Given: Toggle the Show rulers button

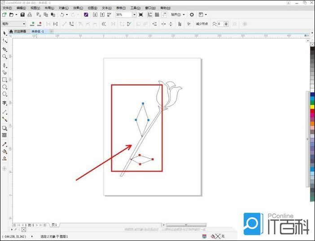Looking at the screenshot, I should click(150, 15).
